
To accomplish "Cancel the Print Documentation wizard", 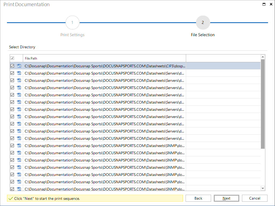I will coord(255,198).
